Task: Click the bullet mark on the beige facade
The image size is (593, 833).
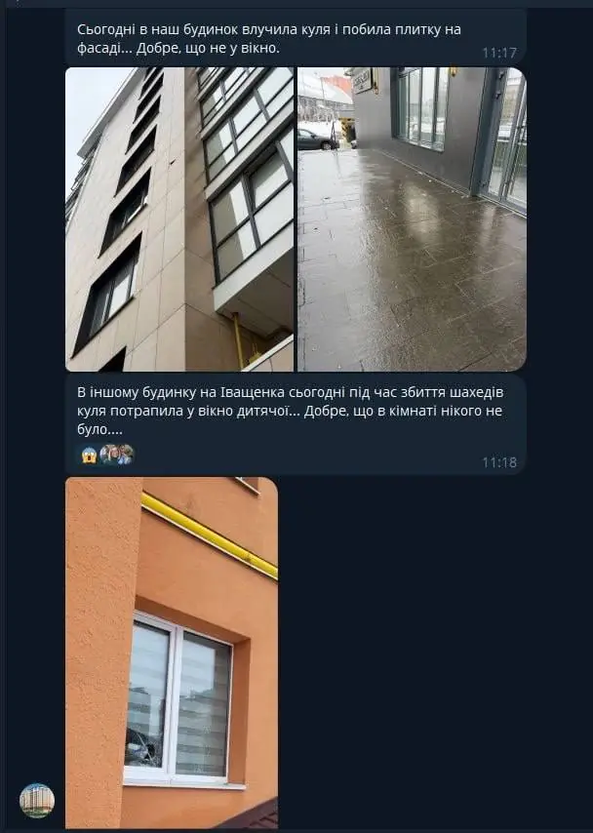Action: [174, 162]
